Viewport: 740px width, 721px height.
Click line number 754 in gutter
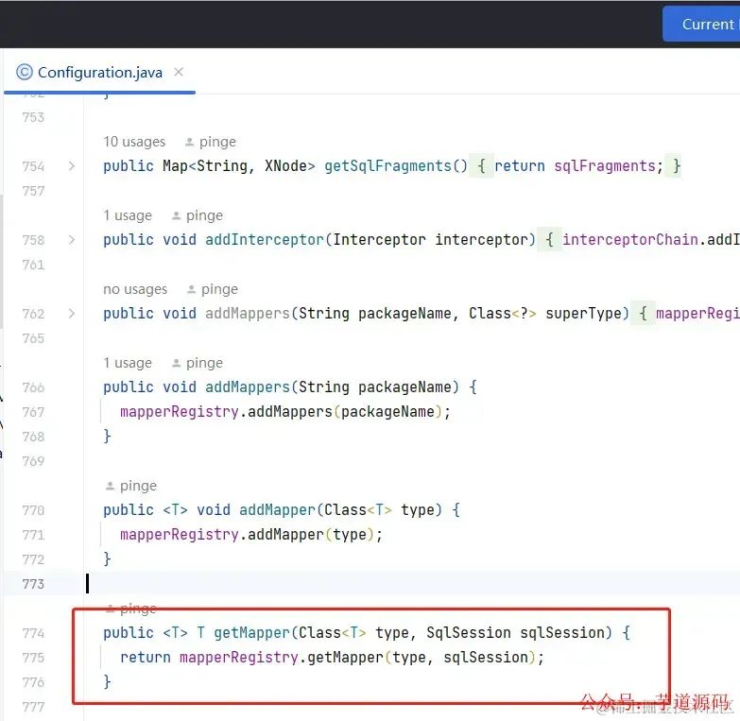click(x=33, y=166)
